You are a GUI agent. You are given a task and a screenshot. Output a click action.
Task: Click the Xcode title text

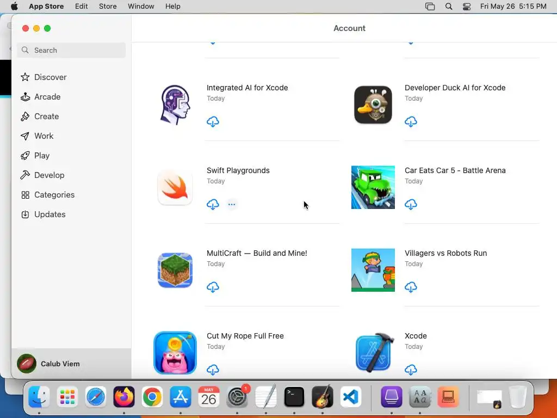coord(416,336)
